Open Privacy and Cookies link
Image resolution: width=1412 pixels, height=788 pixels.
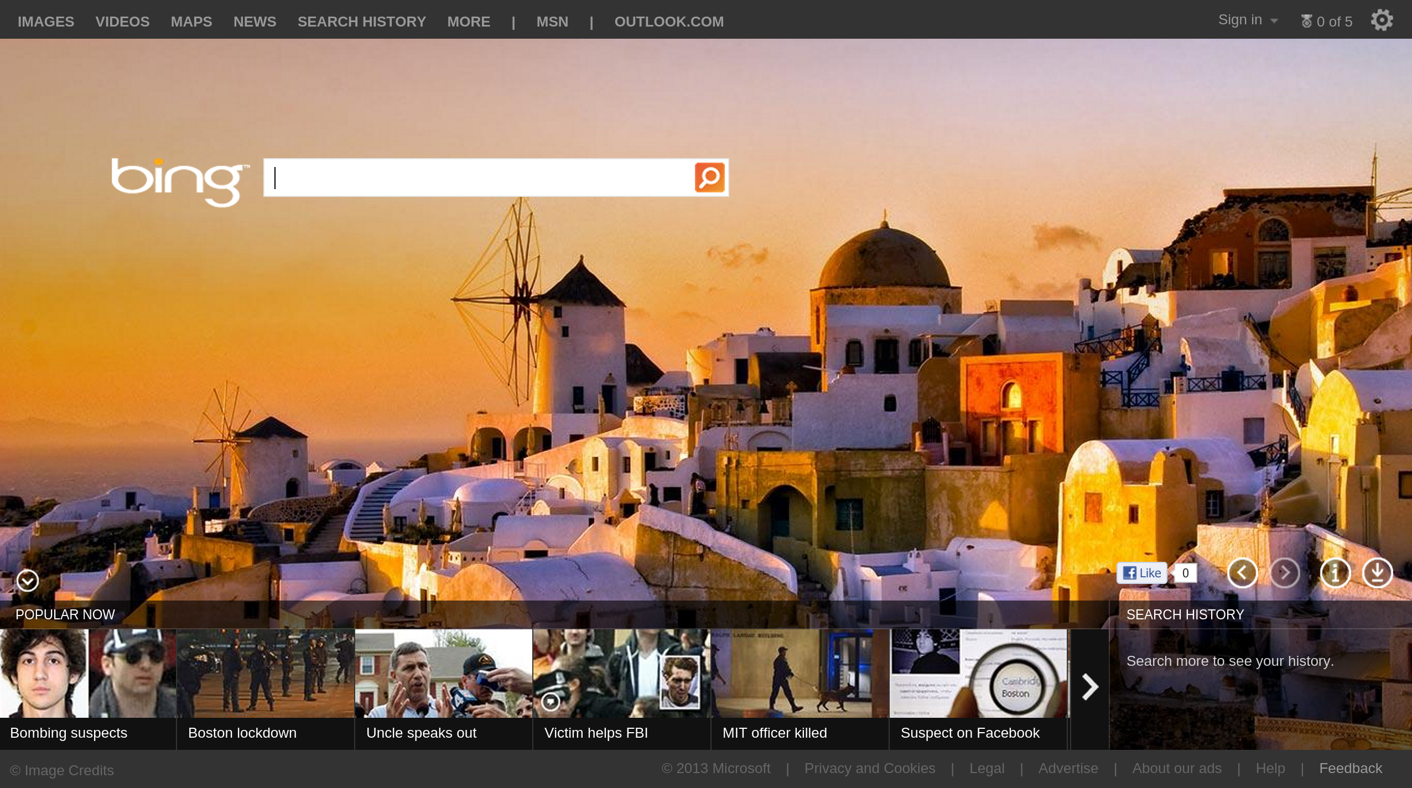coord(870,769)
